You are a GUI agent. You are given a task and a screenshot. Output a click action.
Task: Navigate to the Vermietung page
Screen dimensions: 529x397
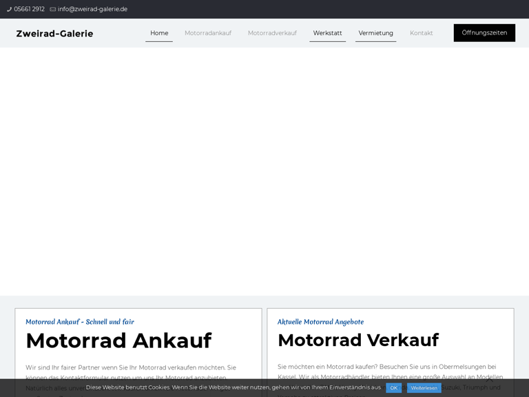coord(375,33)
